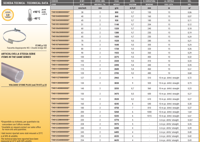Select product code TH012000000000*
The width and height of the screenshot is (200, 142).
(x=60, y=112)
